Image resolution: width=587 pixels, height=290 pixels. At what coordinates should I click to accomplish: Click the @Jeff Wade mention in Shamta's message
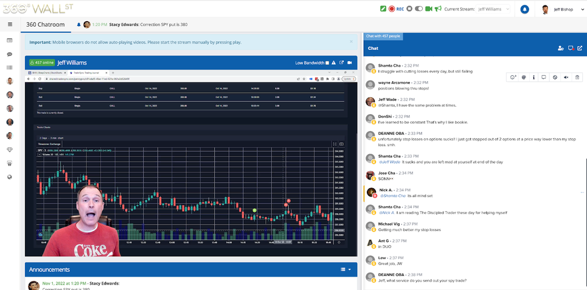pyautogui.click(x=390, y=162)
